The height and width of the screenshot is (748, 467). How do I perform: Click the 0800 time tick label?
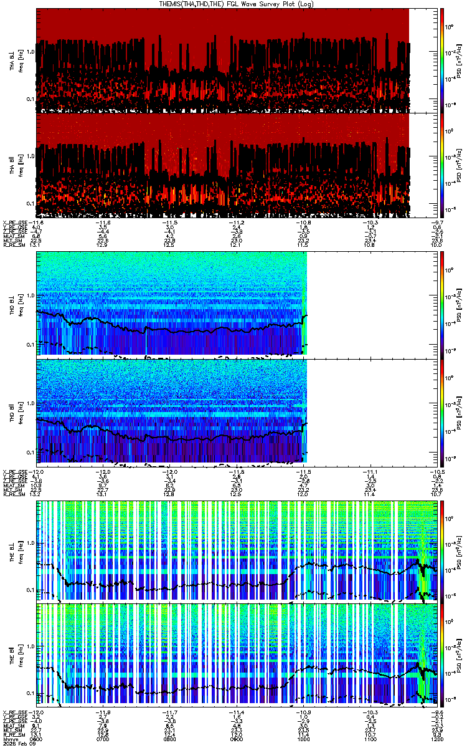point(169,739)
